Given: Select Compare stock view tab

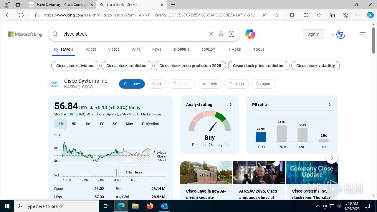Looking at the screenshot, I should [264, 84].
